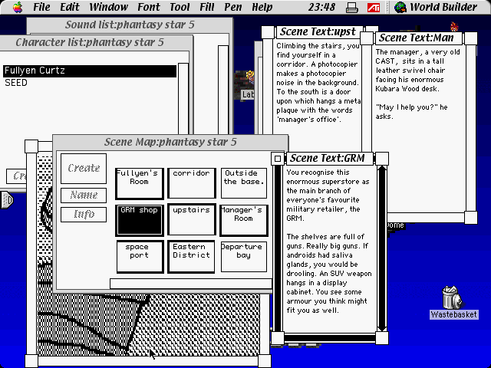Select Manager's Room scene box
This screenshot has width=491, height=368.
(x=244, y=220)
